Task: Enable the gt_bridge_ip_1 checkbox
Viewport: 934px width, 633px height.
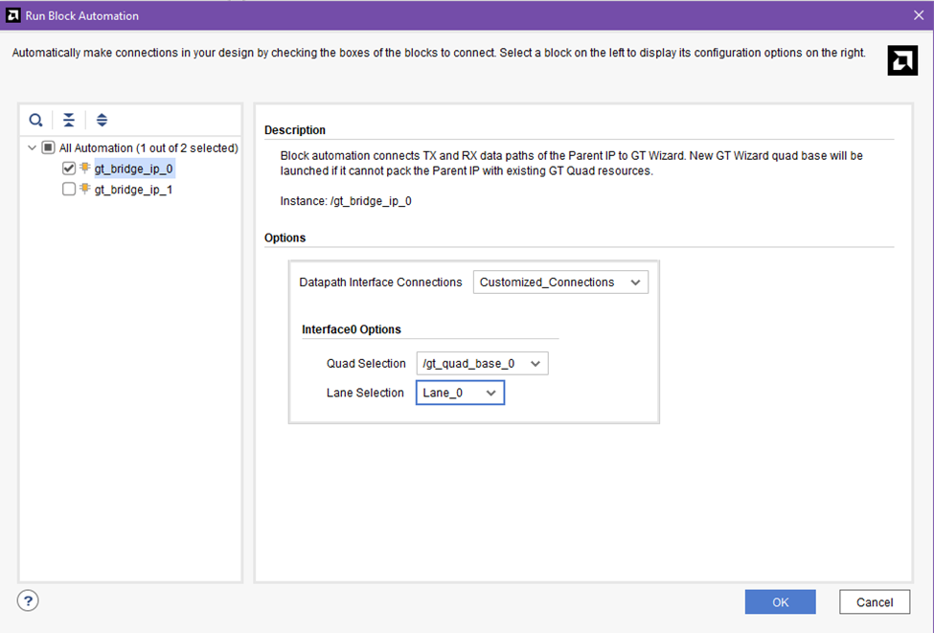Action: tap(69, 190)
